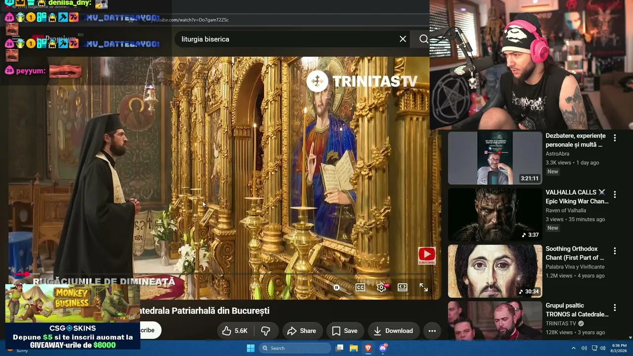Open File Explorer from taskbar
This screenshot has height=356, width=633.
point(354,348)
